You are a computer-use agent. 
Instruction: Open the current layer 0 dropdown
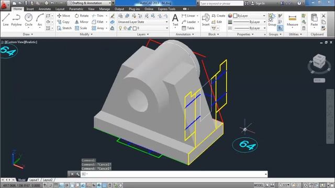[x=143, y=28]
